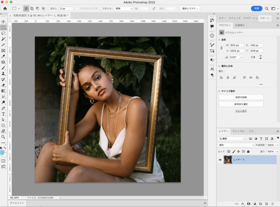
Task: Select the Move tool
Action: [x=3, y=22]
